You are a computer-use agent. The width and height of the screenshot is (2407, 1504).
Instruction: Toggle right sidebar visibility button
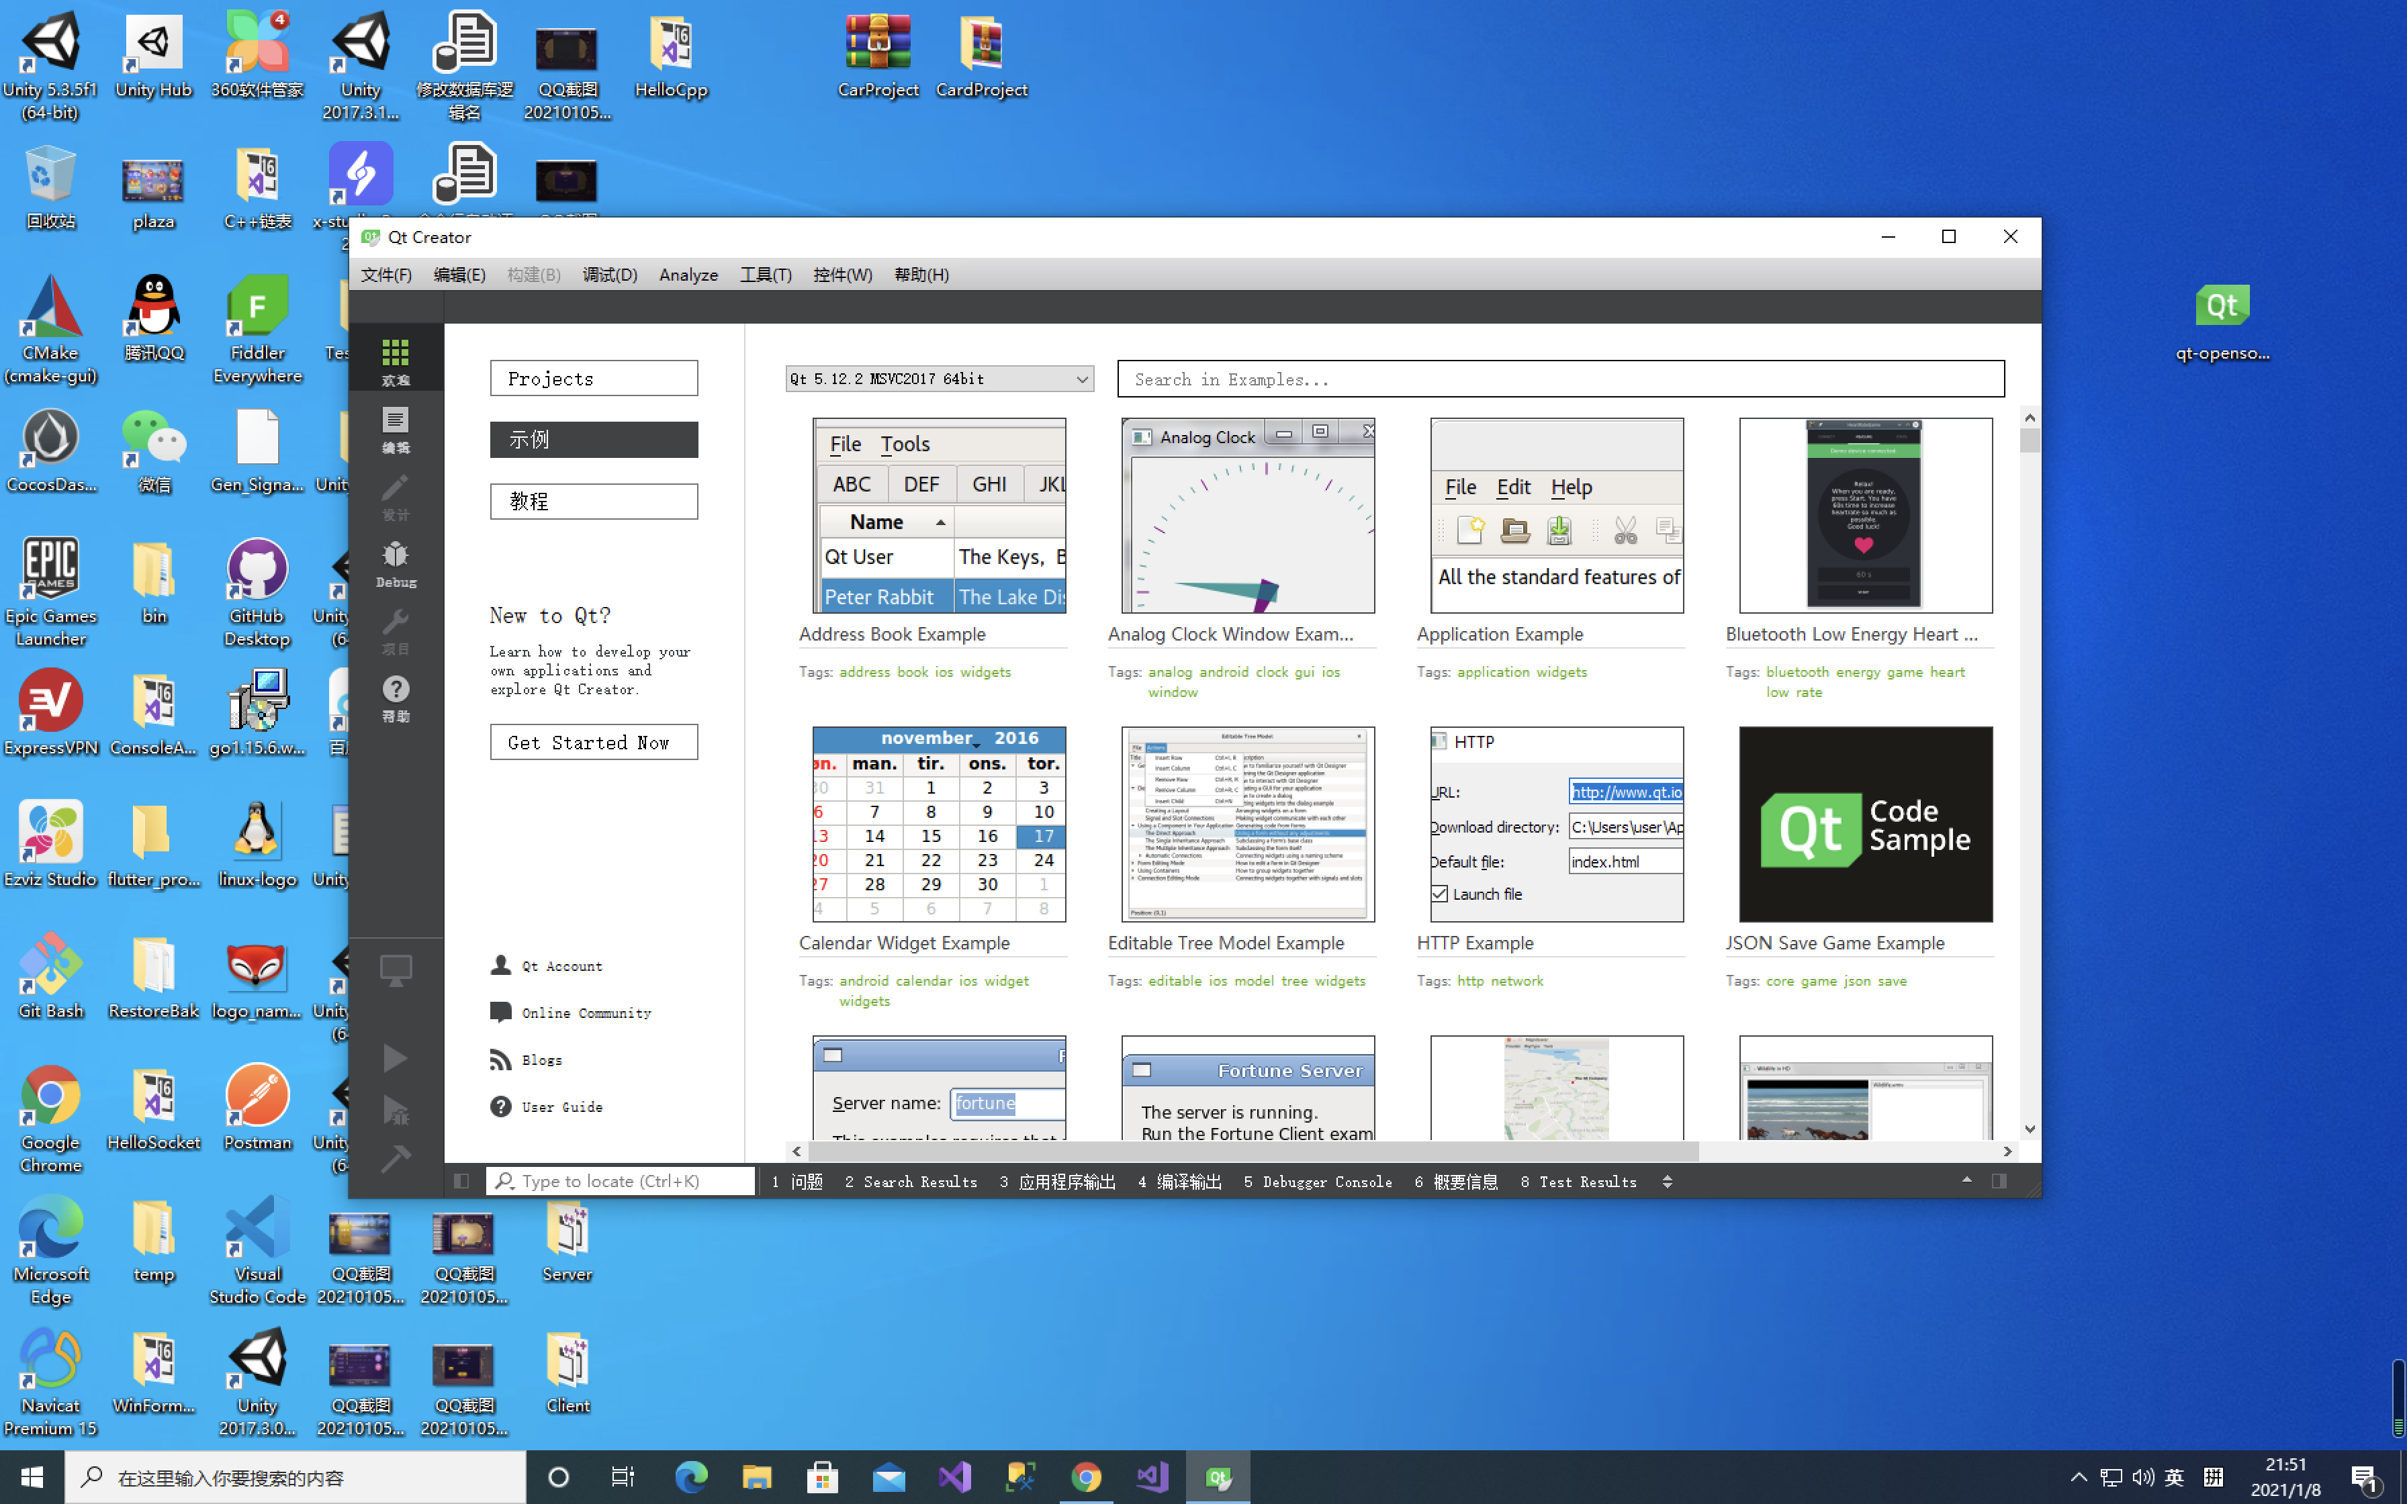point(1999,1181)
